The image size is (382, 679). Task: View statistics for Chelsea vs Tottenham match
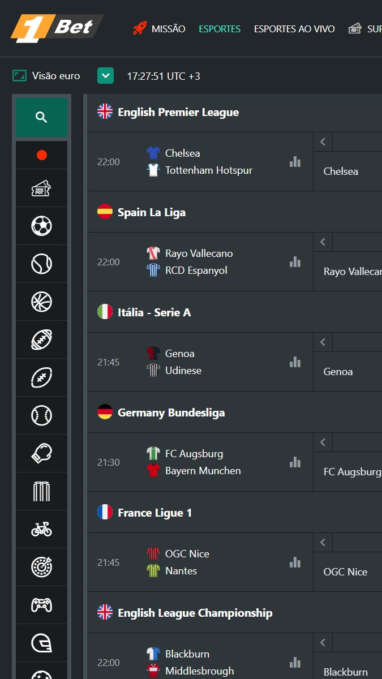coord(295,162)
